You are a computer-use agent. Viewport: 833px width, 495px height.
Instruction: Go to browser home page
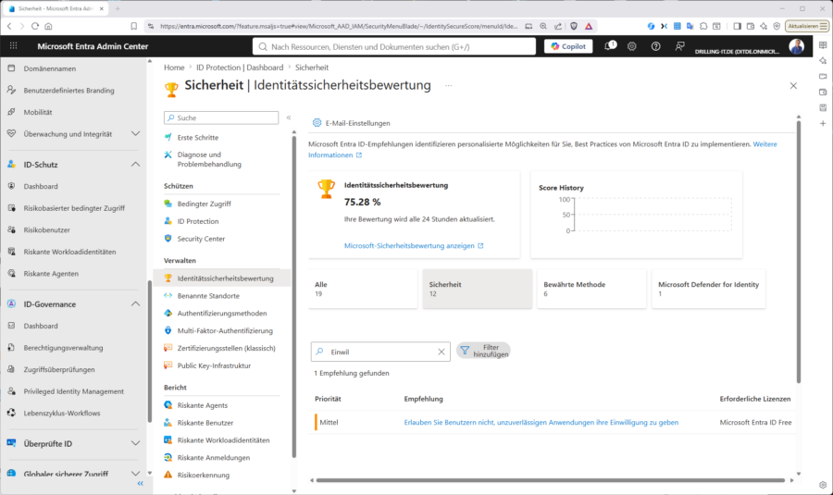(x=48, y=26)
